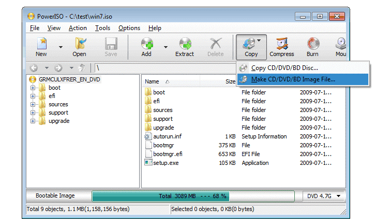This screenshot has width=375, height=224.
Task: Click the Open toolbar icon
Action: click(80, 47)
